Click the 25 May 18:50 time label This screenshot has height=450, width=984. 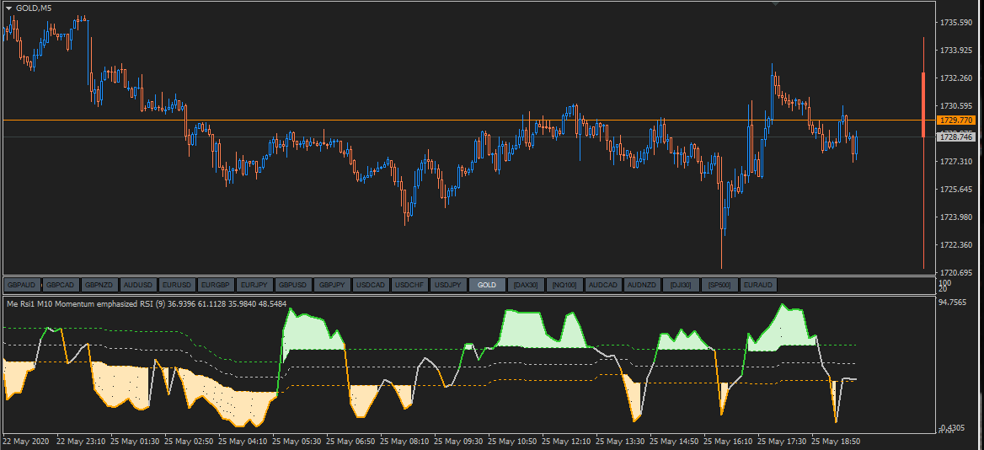[x=837, y=442]
